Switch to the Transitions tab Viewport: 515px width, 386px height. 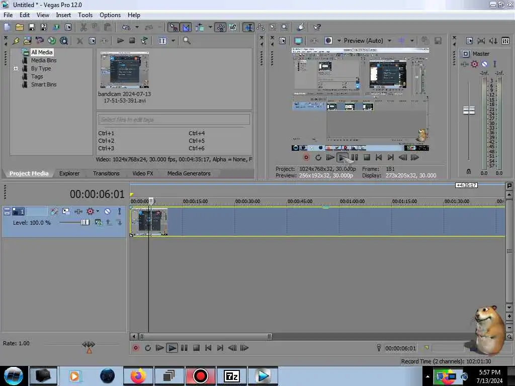pyautogui.click(x=106, y=173)
